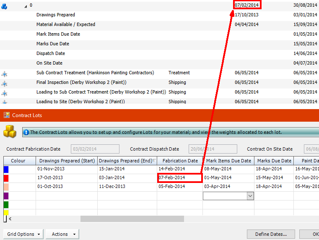
Task: Sort by Drawings Prepared (End) column header
Action: coord(127,161)
